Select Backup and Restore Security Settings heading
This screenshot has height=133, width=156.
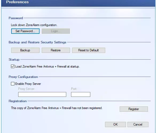coord(37,42)
